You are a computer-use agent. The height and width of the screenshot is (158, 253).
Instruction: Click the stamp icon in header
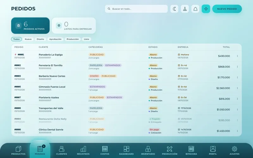pyautogui.click(x=185, y=9)
